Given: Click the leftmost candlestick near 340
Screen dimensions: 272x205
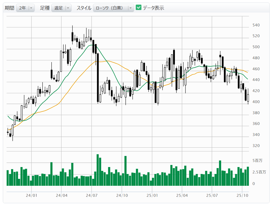Looking at the screenshot, I should 8,132.
